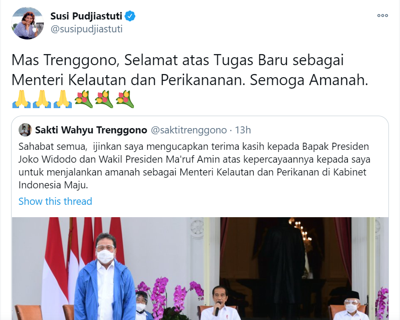Open Sakti Wahyu Trenggono's name in quoted tweet
The width and height of the screenshot is (400, 320).
(91, 130)
